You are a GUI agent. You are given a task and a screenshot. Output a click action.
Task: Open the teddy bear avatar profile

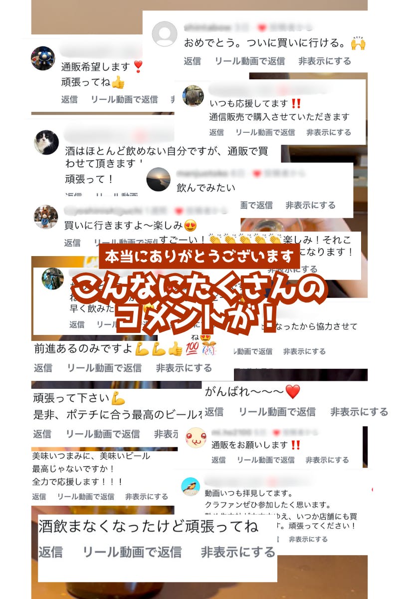pos(46,217)
